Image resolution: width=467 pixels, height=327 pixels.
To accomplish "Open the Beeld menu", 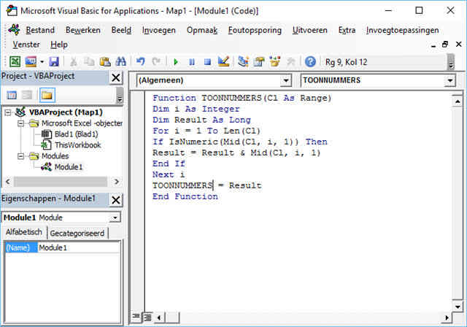I will (x=121, y=30).
